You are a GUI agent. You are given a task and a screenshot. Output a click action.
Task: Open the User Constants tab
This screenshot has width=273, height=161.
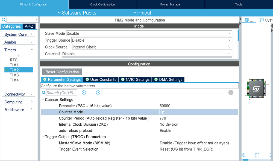[x=101, y=79]
